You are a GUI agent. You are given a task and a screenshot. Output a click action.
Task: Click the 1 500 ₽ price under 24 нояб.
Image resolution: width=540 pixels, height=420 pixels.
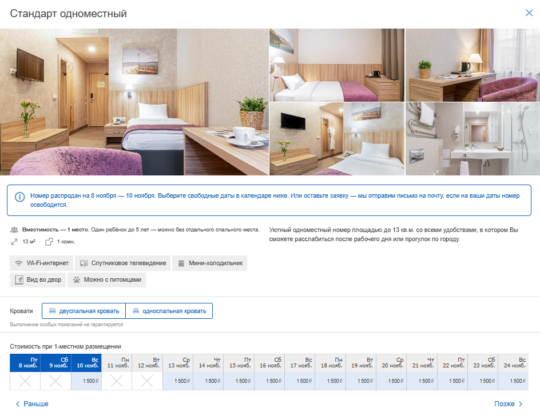(514, 381)
